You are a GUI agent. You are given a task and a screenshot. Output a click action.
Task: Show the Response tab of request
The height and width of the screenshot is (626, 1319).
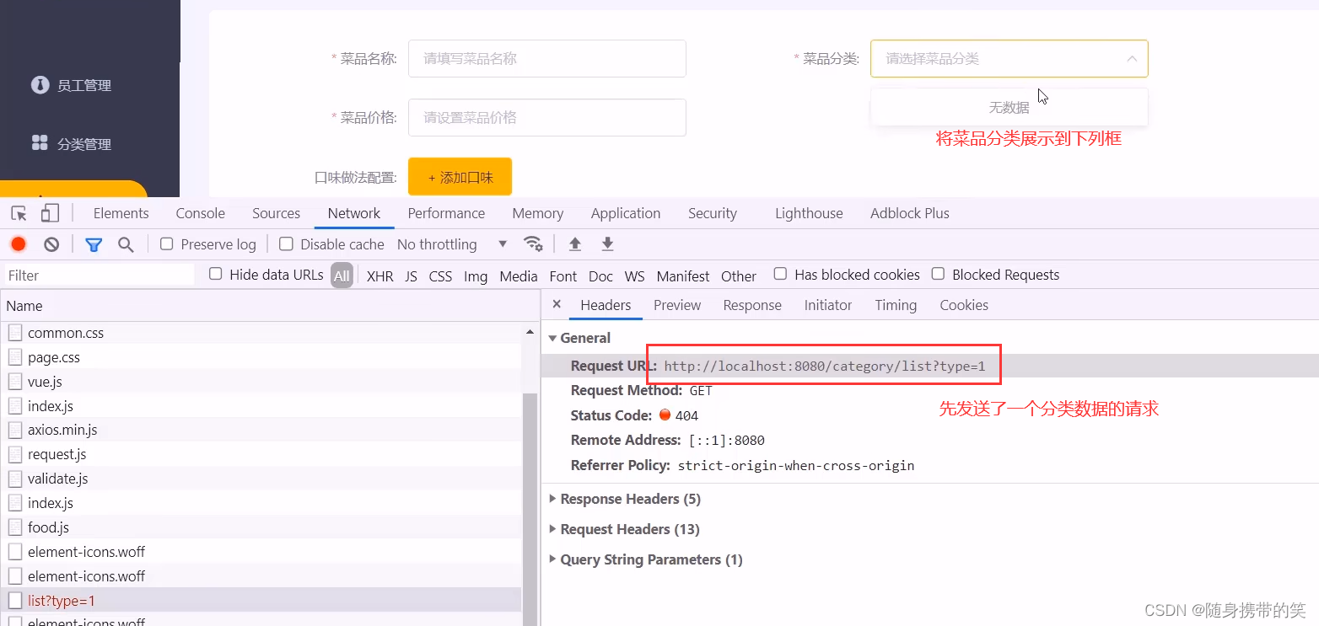click(752, 305)
